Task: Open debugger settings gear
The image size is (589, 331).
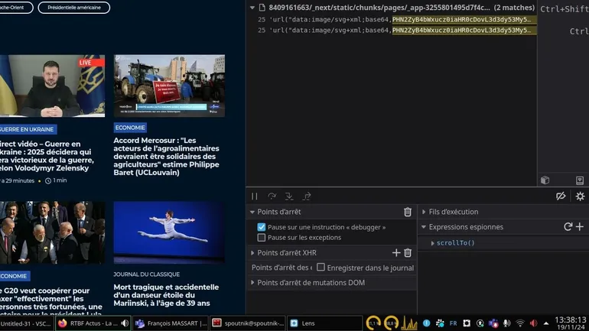Action: [580, 196]
